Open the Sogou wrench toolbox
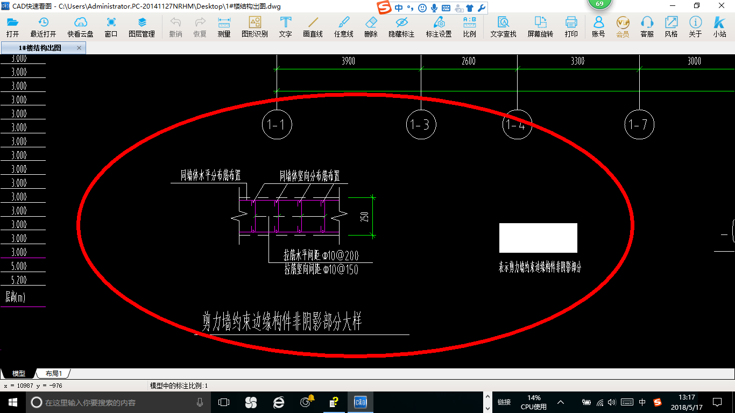The height and width of the screenshot is (413, 735). 482,8
